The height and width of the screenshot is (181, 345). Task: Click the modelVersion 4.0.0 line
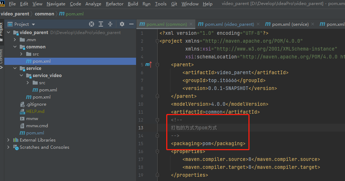220,104
